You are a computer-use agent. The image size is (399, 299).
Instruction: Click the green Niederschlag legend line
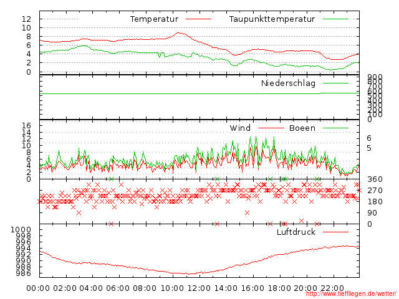[335, 83]
